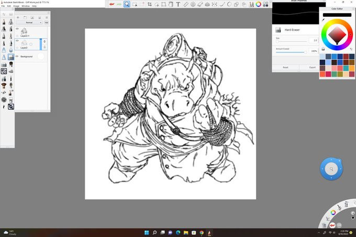Open the layer panel menu icon
Screen dimensions: 356x237
coord(47,17)
